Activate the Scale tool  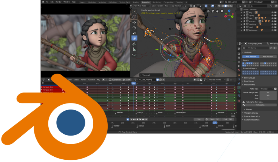pos(135,33)
